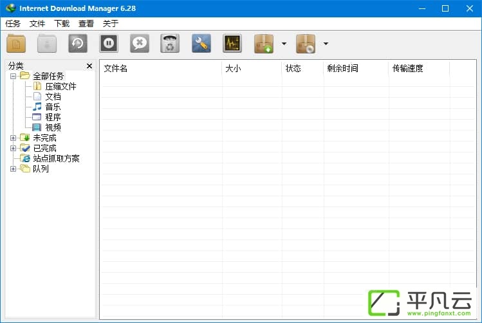Collapse the 全部任务 tree node
The height and width of the screenshot is (323, 482).
click(x=14, y=76)
